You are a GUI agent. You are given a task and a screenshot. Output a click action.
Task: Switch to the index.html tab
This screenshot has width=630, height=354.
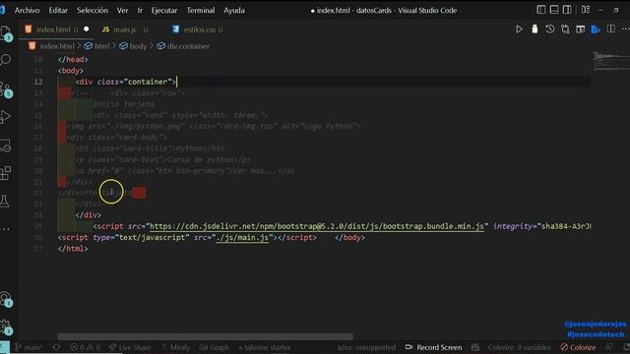click(53, 29)
